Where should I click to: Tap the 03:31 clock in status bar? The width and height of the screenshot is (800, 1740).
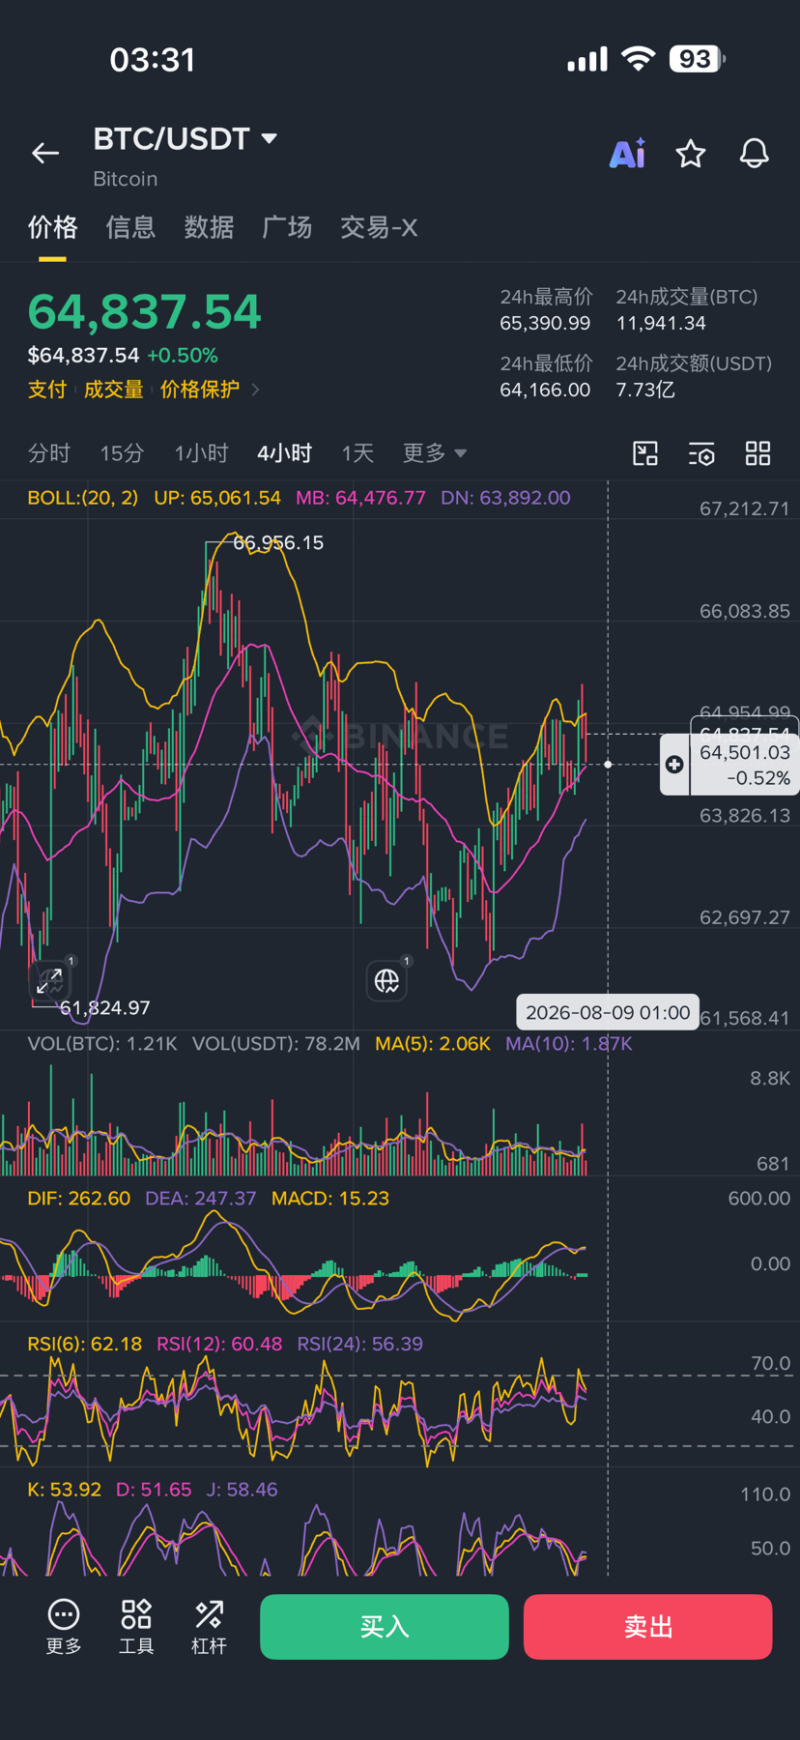coord(153,60)
